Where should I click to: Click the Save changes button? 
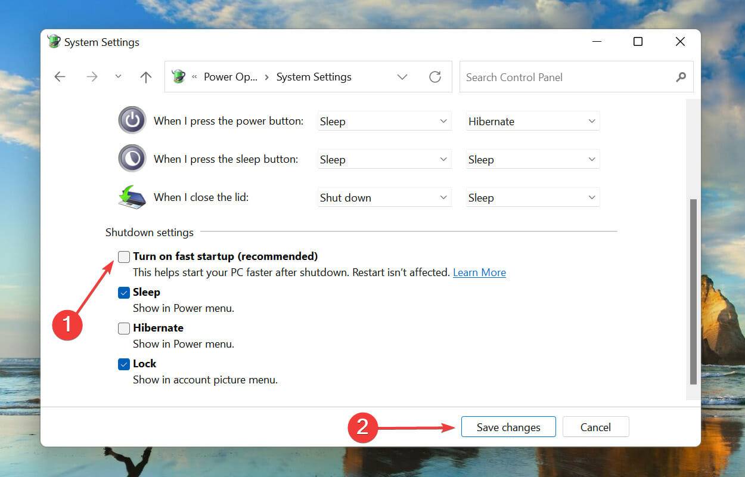508,427
